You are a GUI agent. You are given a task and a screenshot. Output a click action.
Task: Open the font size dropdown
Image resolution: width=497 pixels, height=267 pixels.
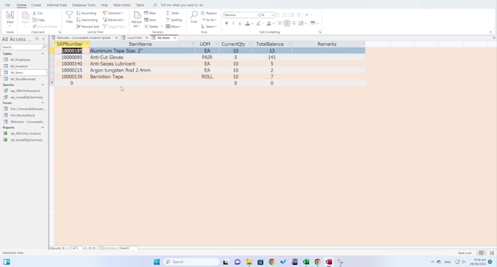coord(273,15)
